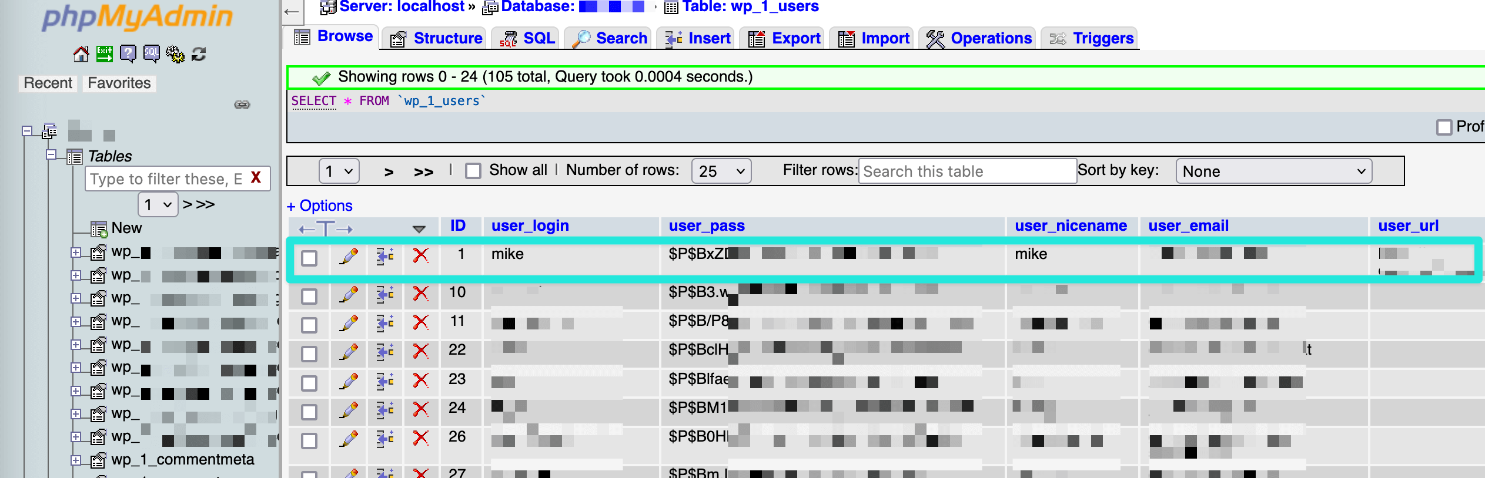Open the column options triangle dropdown

pyautogui.click(x=419, y=229)
